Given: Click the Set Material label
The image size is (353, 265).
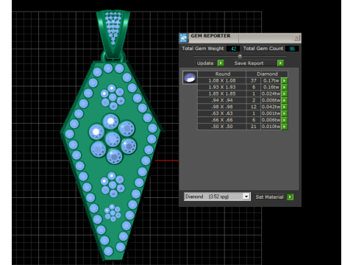Looking at the screenshot, I should [x=269, y=197].
